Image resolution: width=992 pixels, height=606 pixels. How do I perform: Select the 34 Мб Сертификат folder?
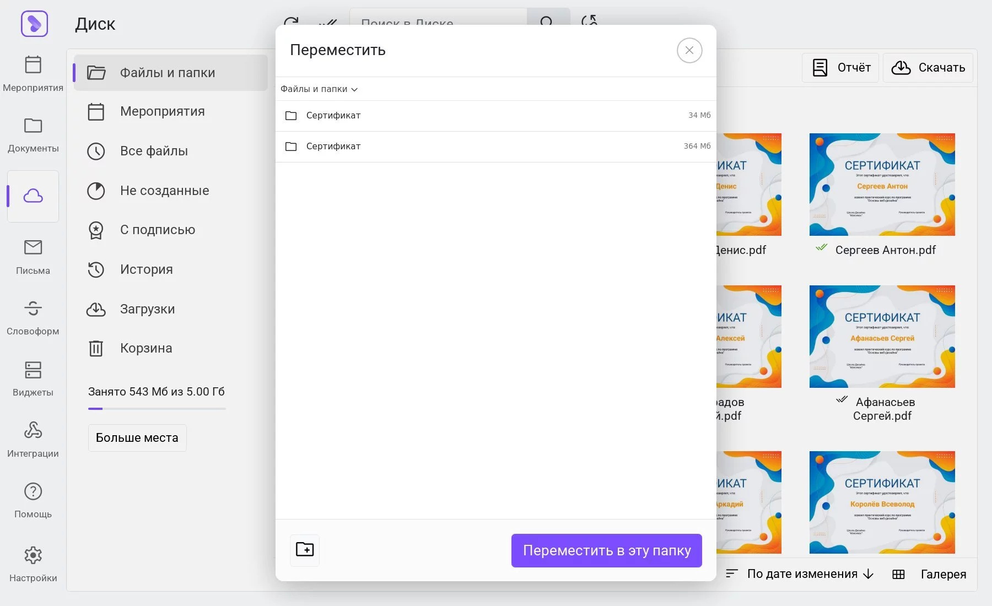[x=496, y=116]
